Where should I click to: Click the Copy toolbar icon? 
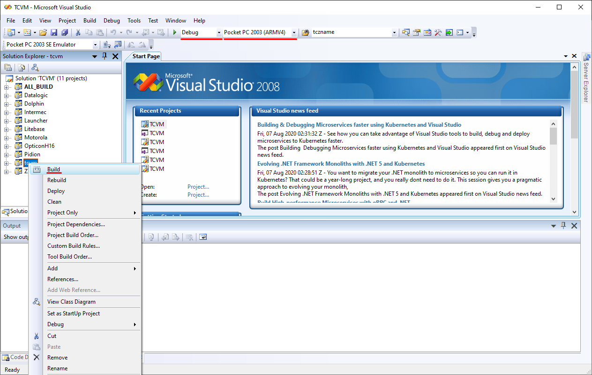tap(89, 32)
